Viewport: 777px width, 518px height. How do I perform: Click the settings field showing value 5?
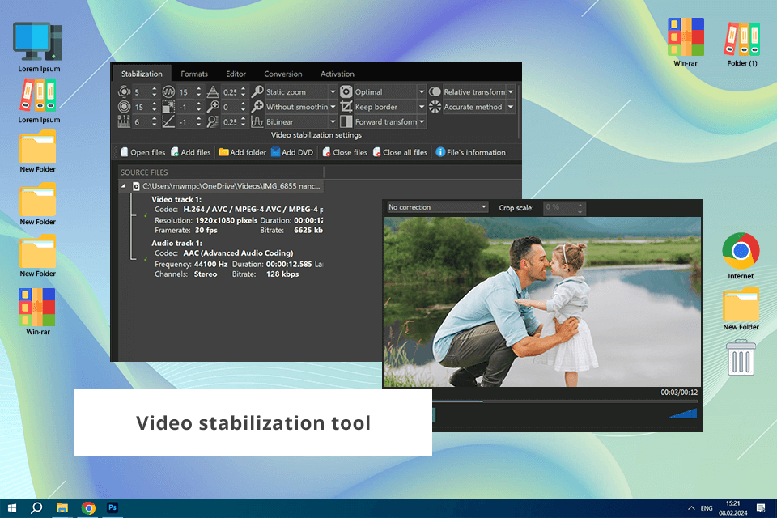tap(145, 91)
